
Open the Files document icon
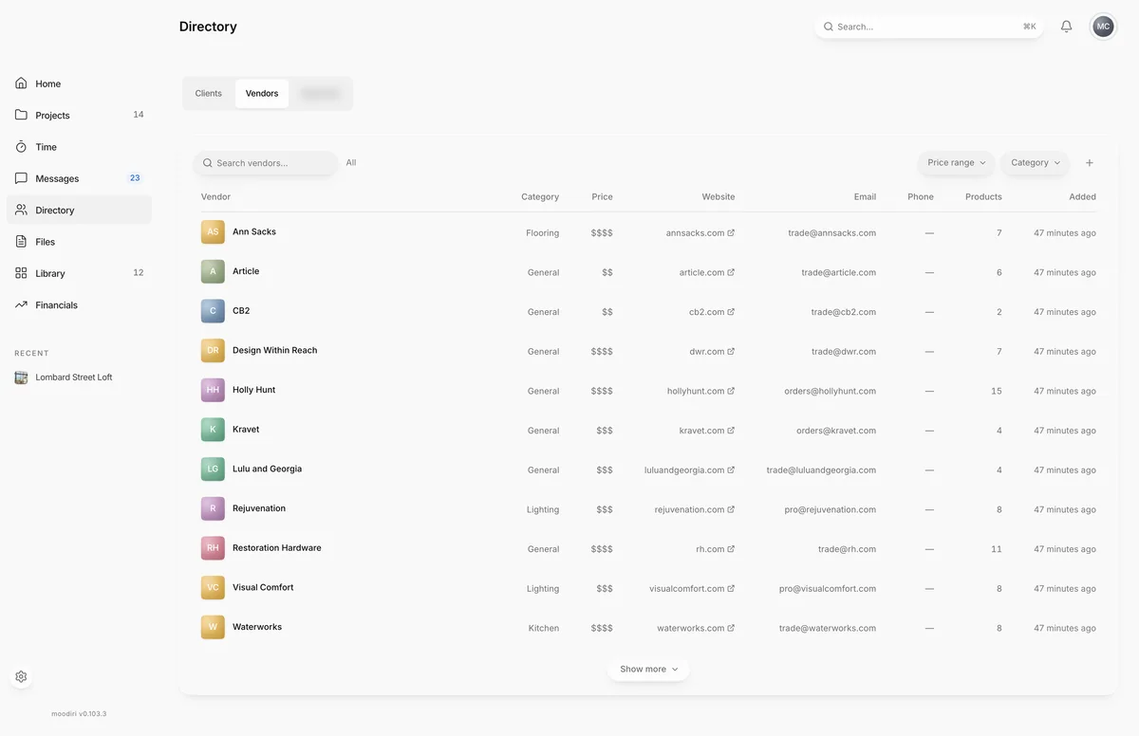[x=21, y=242]
